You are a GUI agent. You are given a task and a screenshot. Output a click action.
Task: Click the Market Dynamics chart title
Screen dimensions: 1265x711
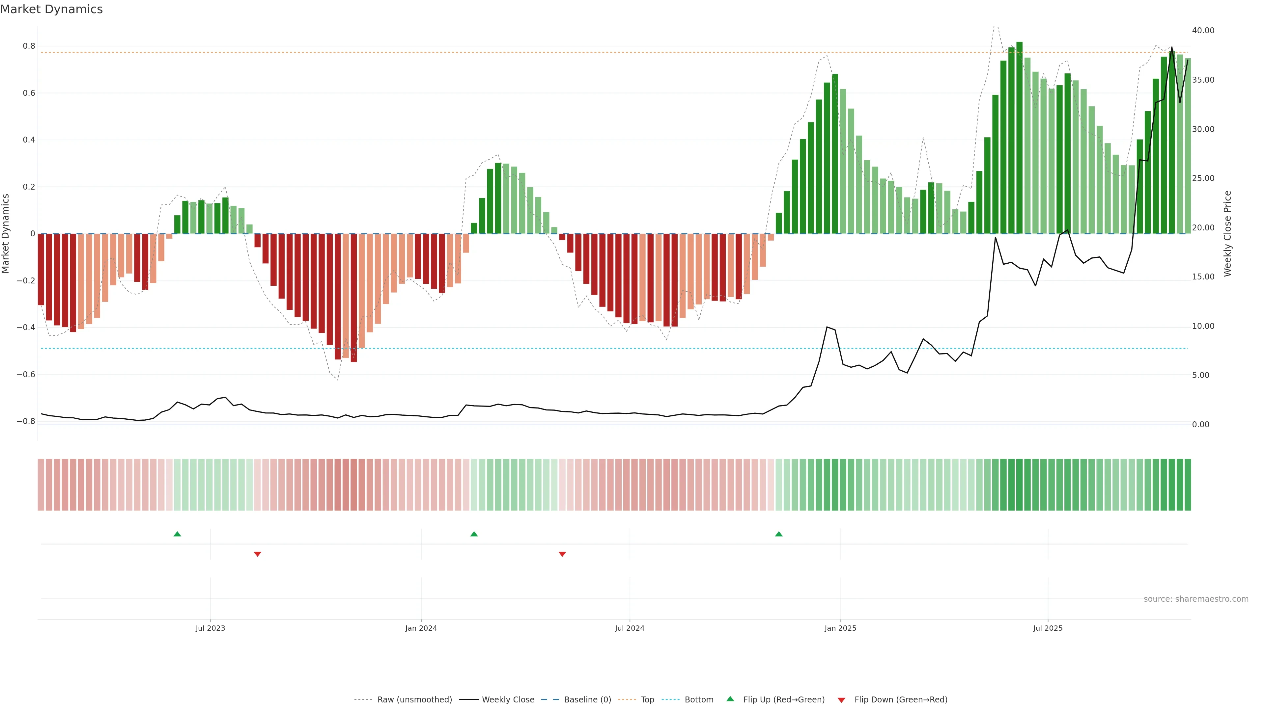click(52, 9)
